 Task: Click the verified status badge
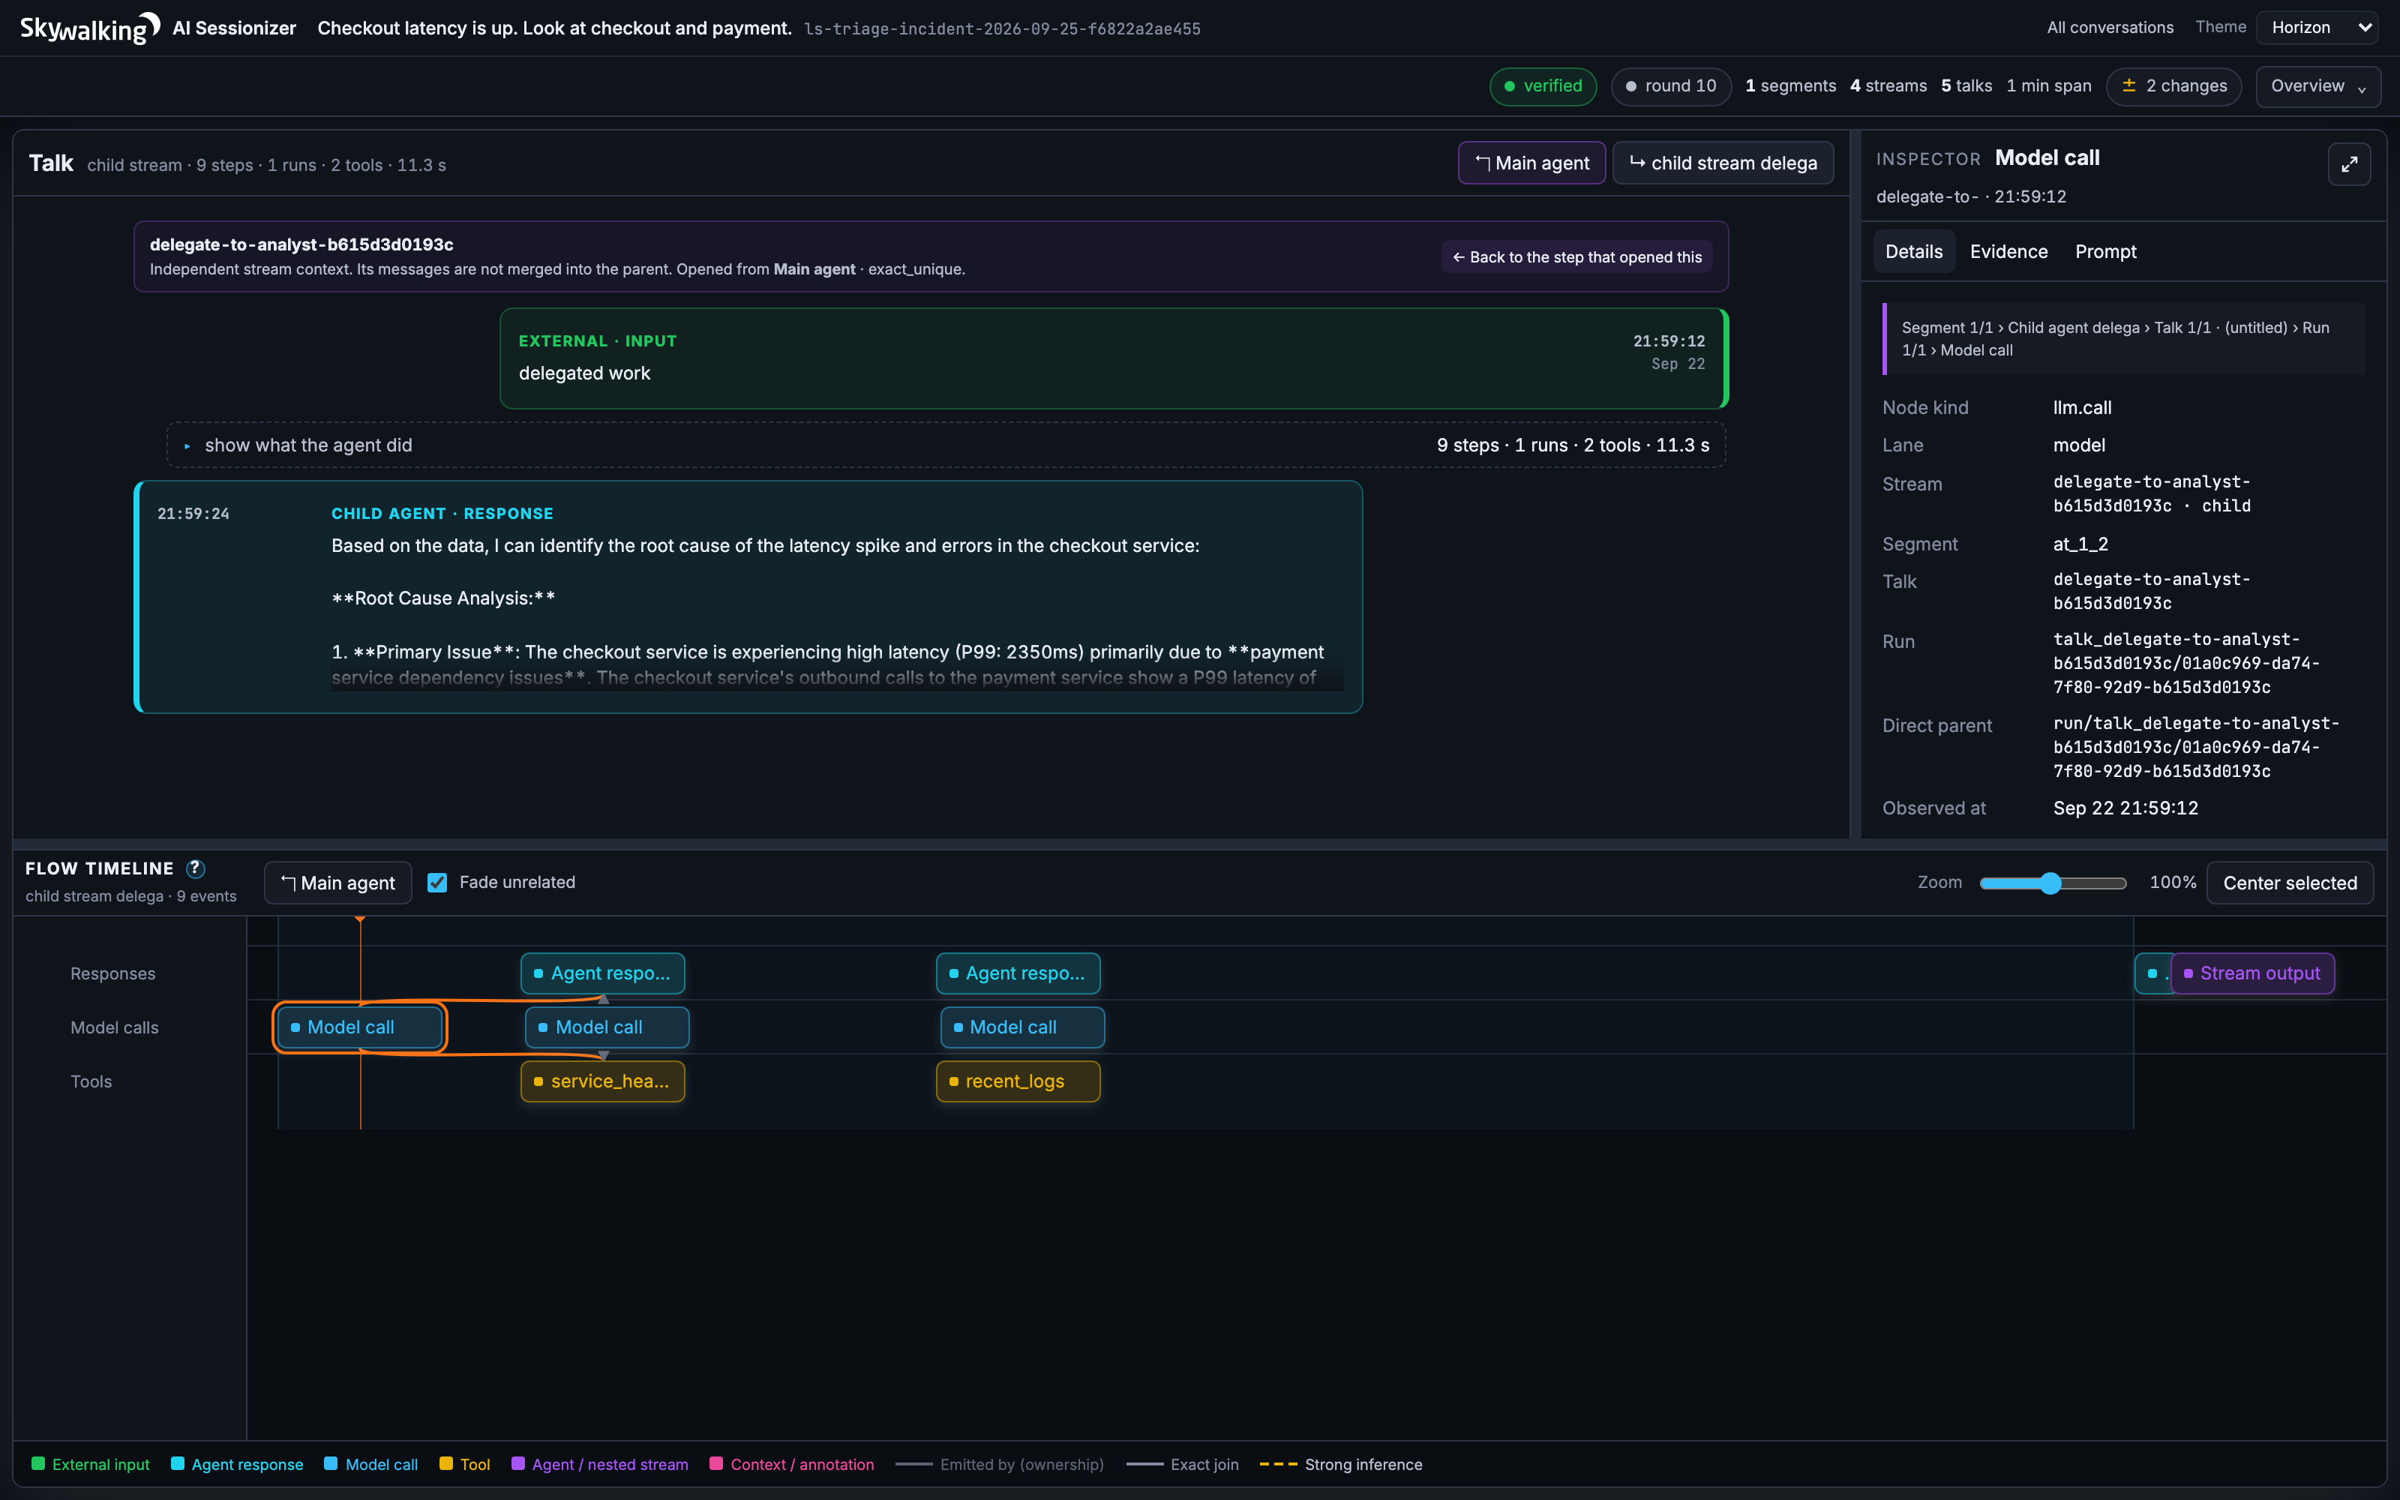click(1543, 86)
